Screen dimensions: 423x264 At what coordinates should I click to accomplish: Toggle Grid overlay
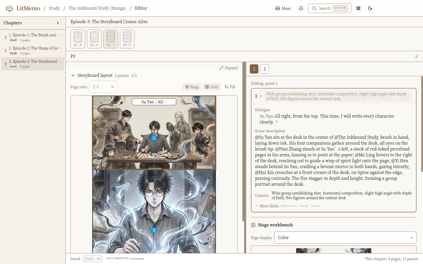point(211,87)
